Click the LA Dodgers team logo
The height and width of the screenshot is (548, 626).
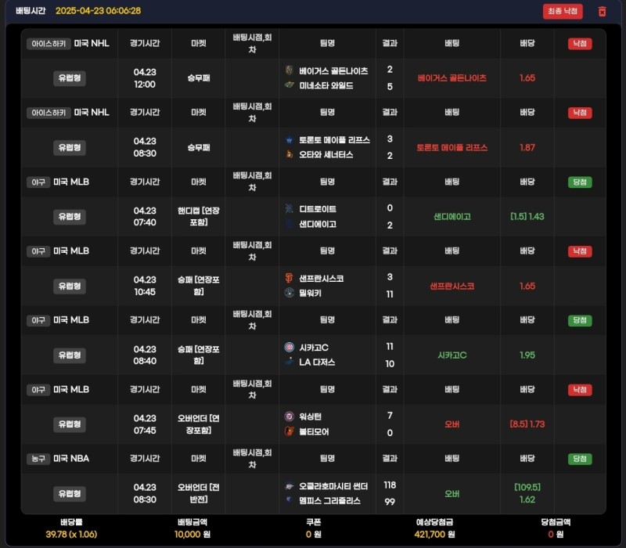pyautogui.click(x=290, y=362)
